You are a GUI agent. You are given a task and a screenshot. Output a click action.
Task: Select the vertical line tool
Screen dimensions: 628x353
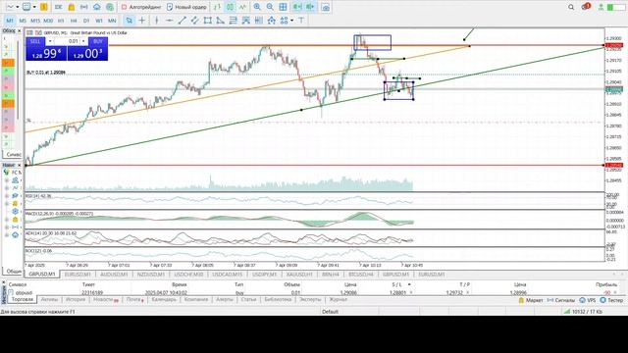(157, 20)
